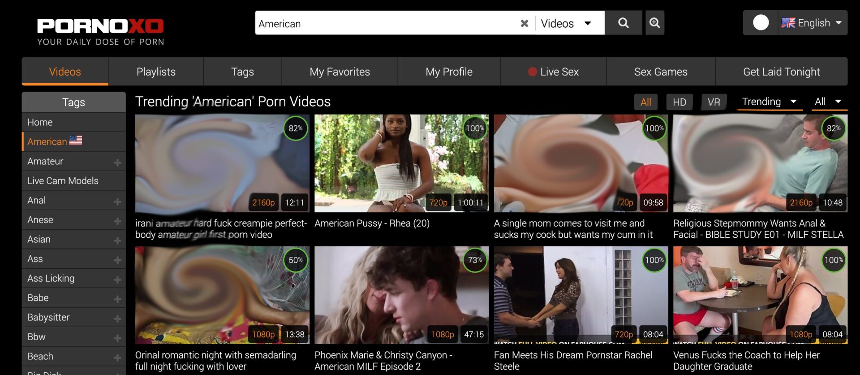Clear the search field with the X icon
The image size is (860, 375).
click(x=524, y=23)
